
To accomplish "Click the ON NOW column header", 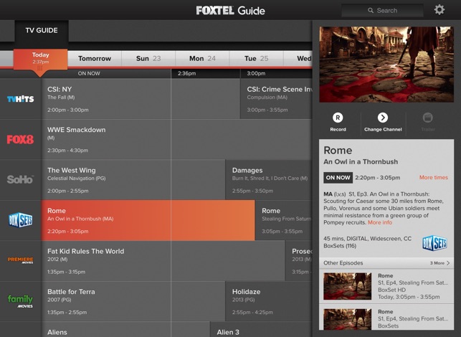I will pyautogui.click(x=89, y=73).
